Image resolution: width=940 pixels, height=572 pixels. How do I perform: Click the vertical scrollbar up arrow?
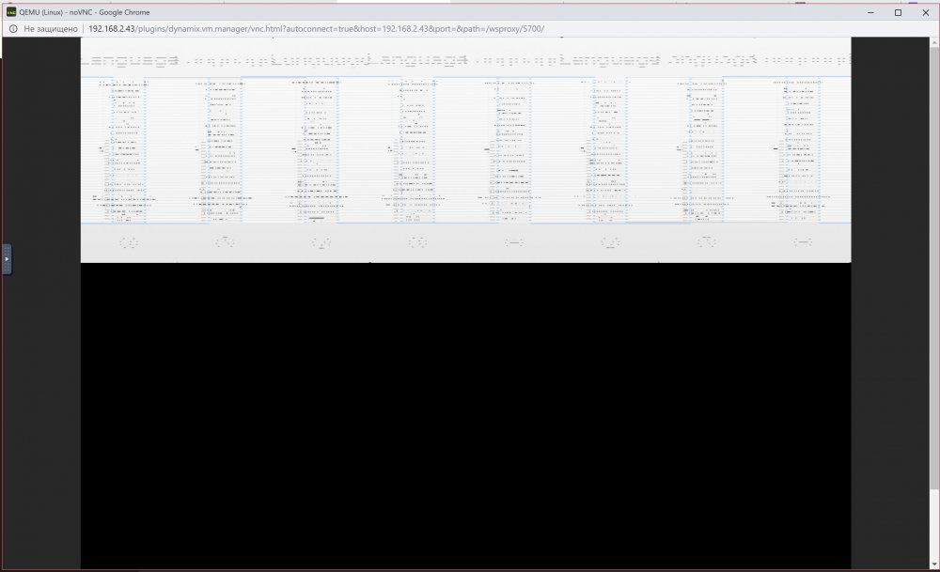point(934,42)
